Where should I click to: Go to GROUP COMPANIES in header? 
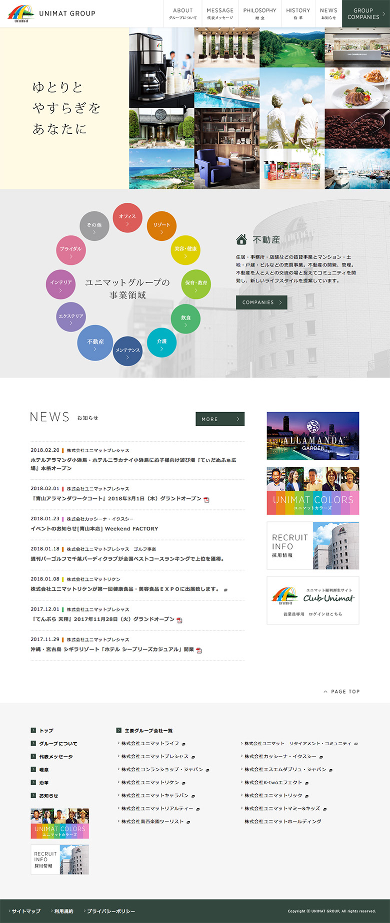click(365, 14)
